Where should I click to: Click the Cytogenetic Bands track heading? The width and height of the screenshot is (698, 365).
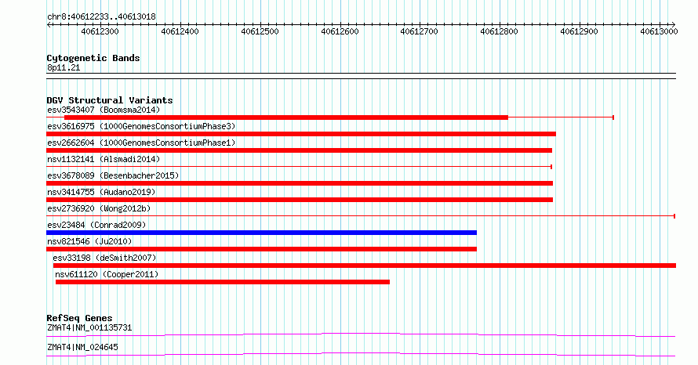tap(93, 58)
